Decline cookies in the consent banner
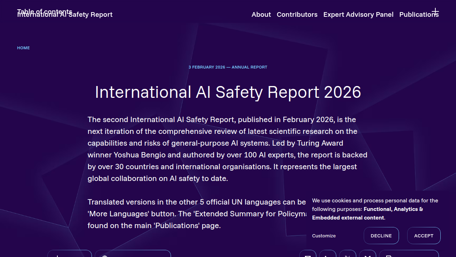This screenshot has width=456, height=257. tap(381, 236)
